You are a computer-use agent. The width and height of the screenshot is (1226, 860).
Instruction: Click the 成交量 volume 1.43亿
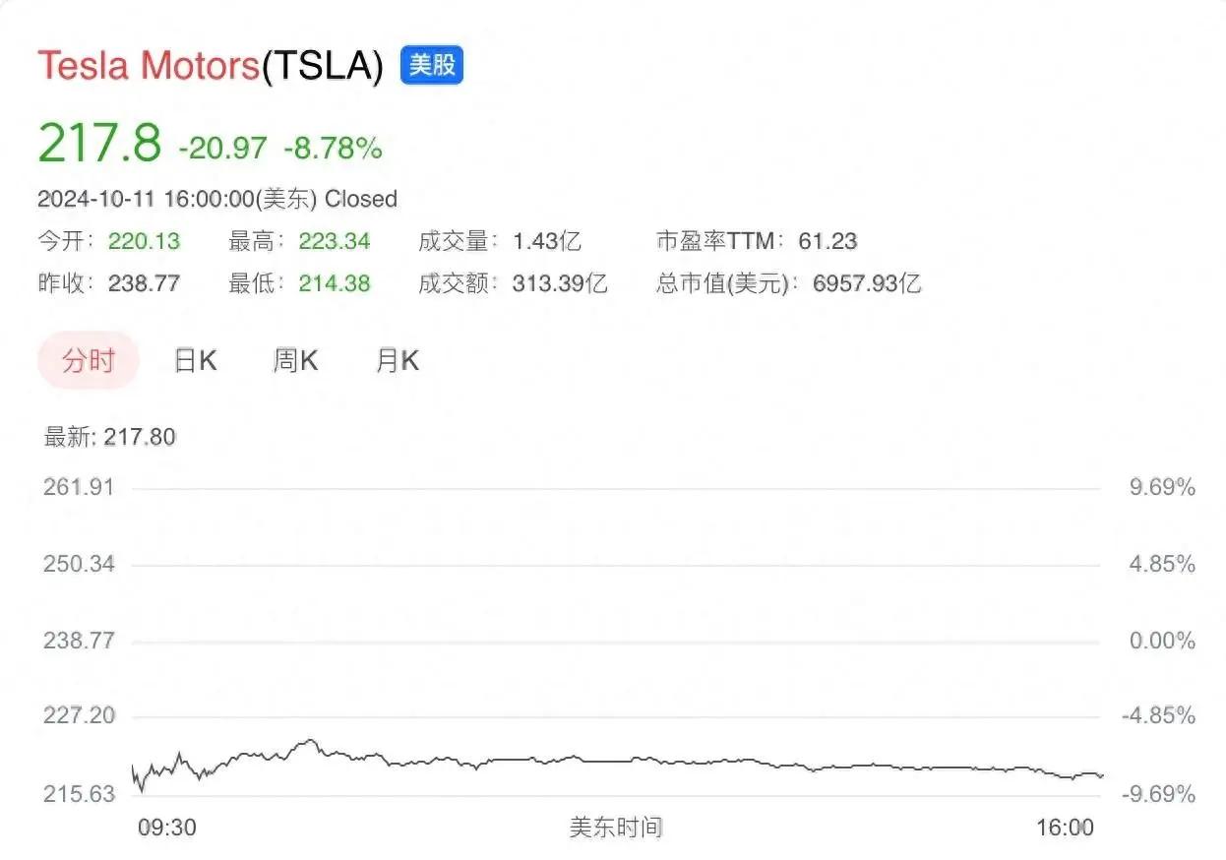pyautogui.click(x=546, y=241)
